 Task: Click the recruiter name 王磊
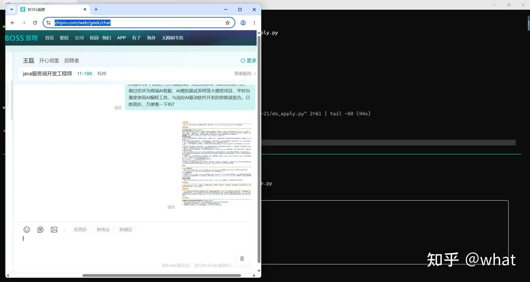coord(29,61)
